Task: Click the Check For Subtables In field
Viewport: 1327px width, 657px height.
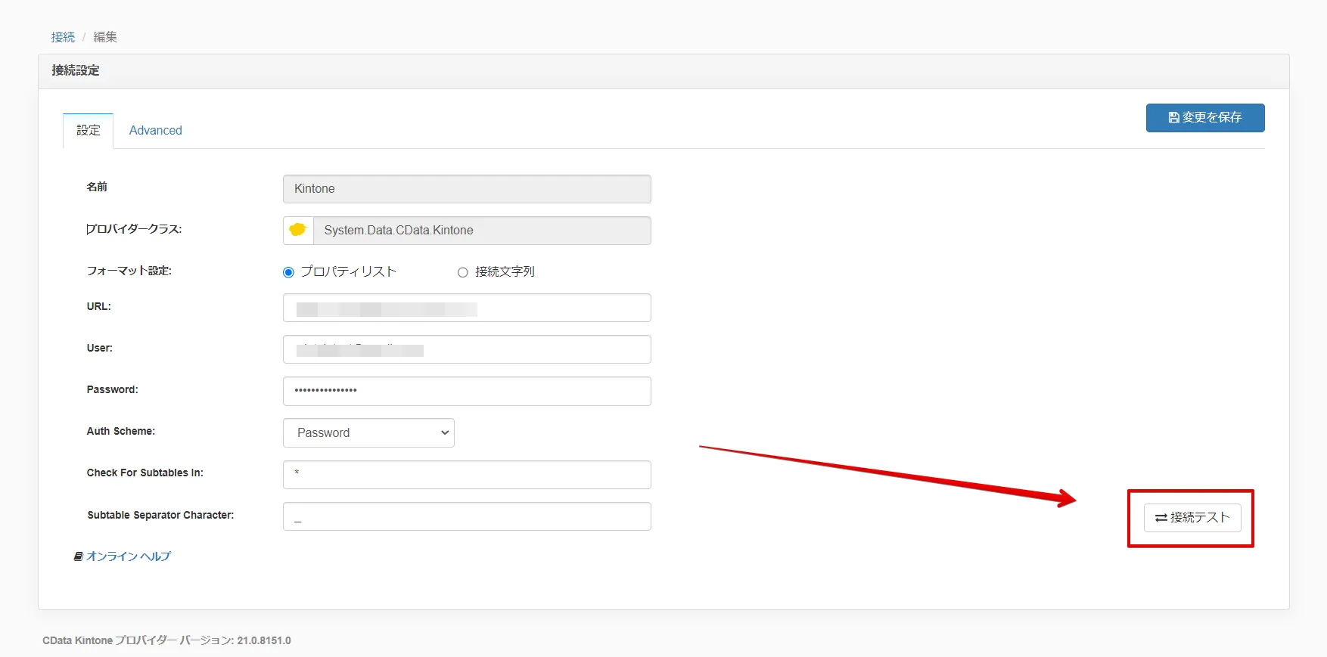Action: [x=467, y=475]
